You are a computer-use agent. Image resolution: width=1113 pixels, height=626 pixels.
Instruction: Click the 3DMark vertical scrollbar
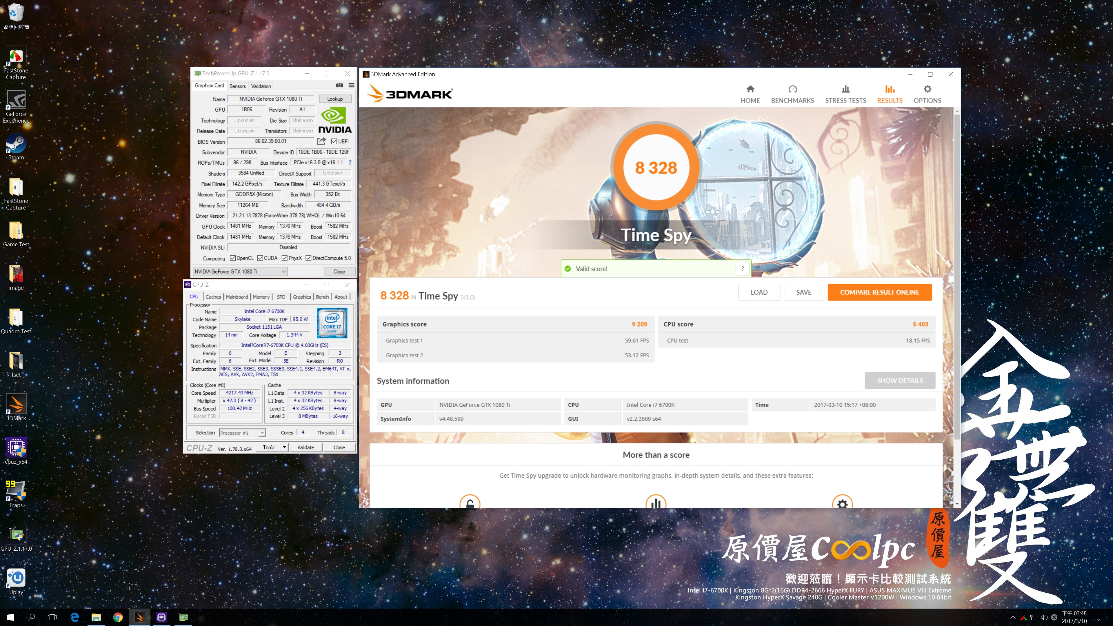pos(956,276)
